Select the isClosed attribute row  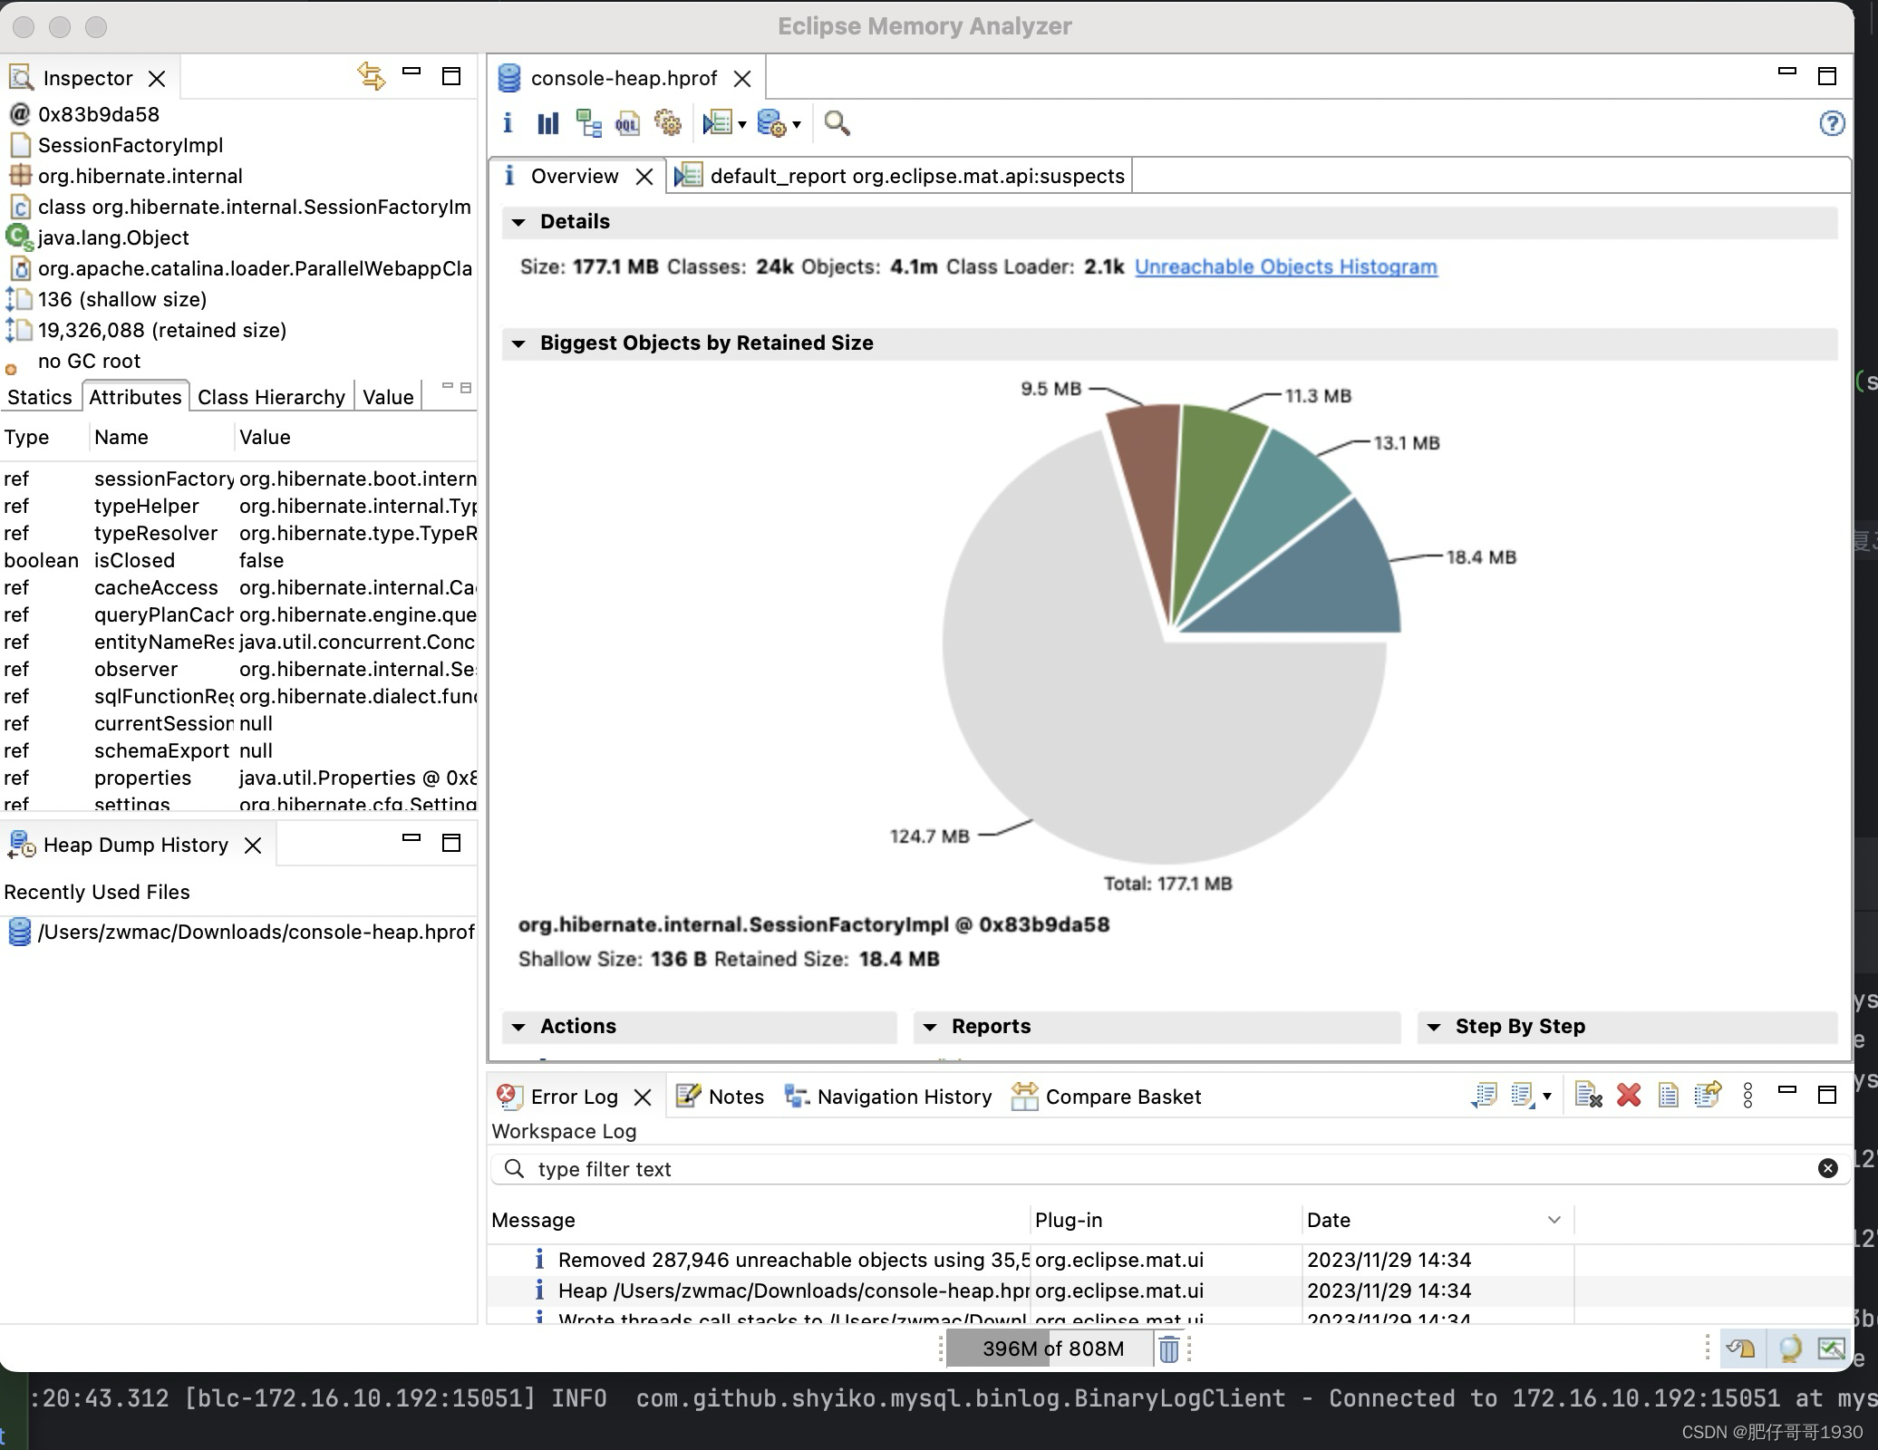[x=239, y=560]
